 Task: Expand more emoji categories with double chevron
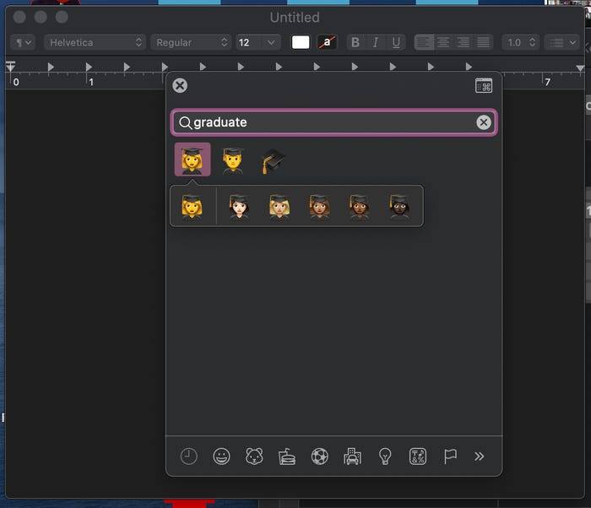pyautogui.click(x=479, y=457)
